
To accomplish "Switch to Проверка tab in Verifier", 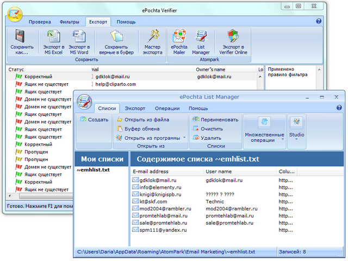I will (40, 22).
